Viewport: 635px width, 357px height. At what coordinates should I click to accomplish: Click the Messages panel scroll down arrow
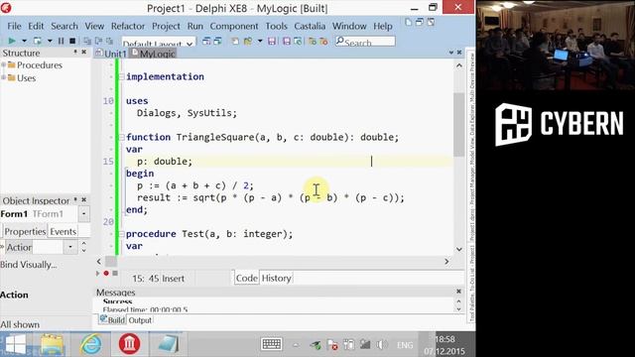458,309
